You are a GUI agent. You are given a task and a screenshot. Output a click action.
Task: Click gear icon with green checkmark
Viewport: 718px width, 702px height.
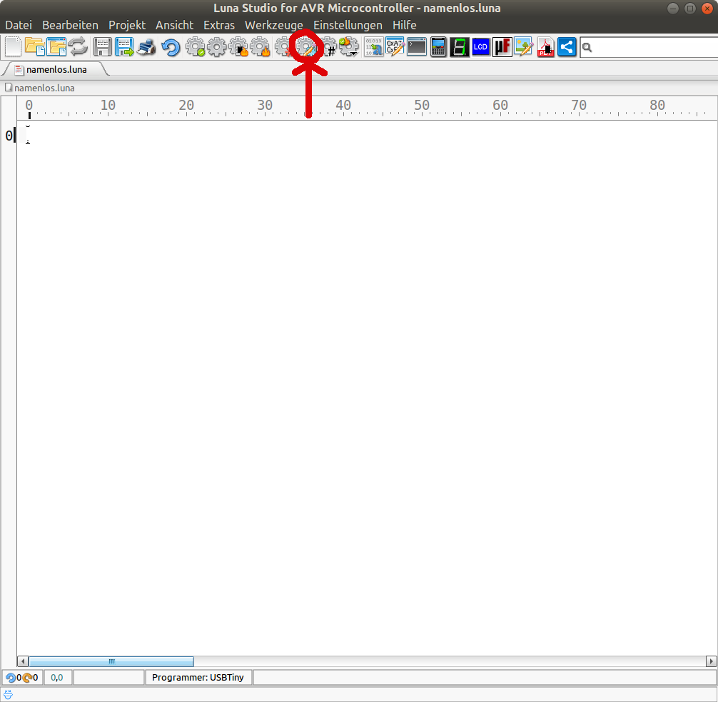click(x=196, y=47)
